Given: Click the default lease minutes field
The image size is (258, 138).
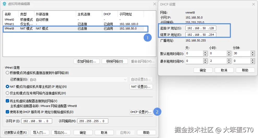Looking at the screenshot, I should [x=242, y=53].
